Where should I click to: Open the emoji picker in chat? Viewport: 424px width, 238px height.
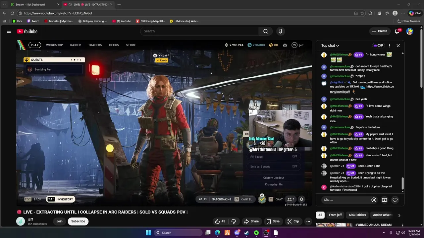click(x=374, y=200)
